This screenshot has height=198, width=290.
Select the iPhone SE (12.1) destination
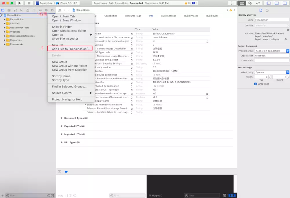68,3
